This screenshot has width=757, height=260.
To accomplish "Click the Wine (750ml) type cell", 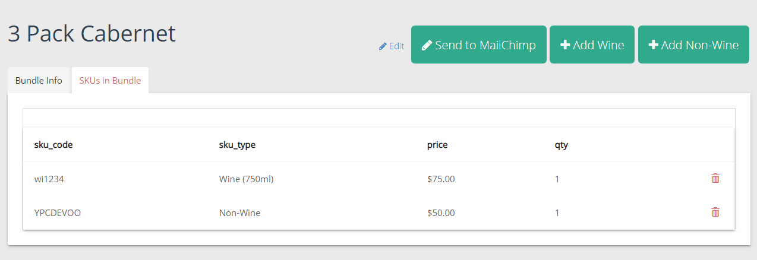I will 246,179.
